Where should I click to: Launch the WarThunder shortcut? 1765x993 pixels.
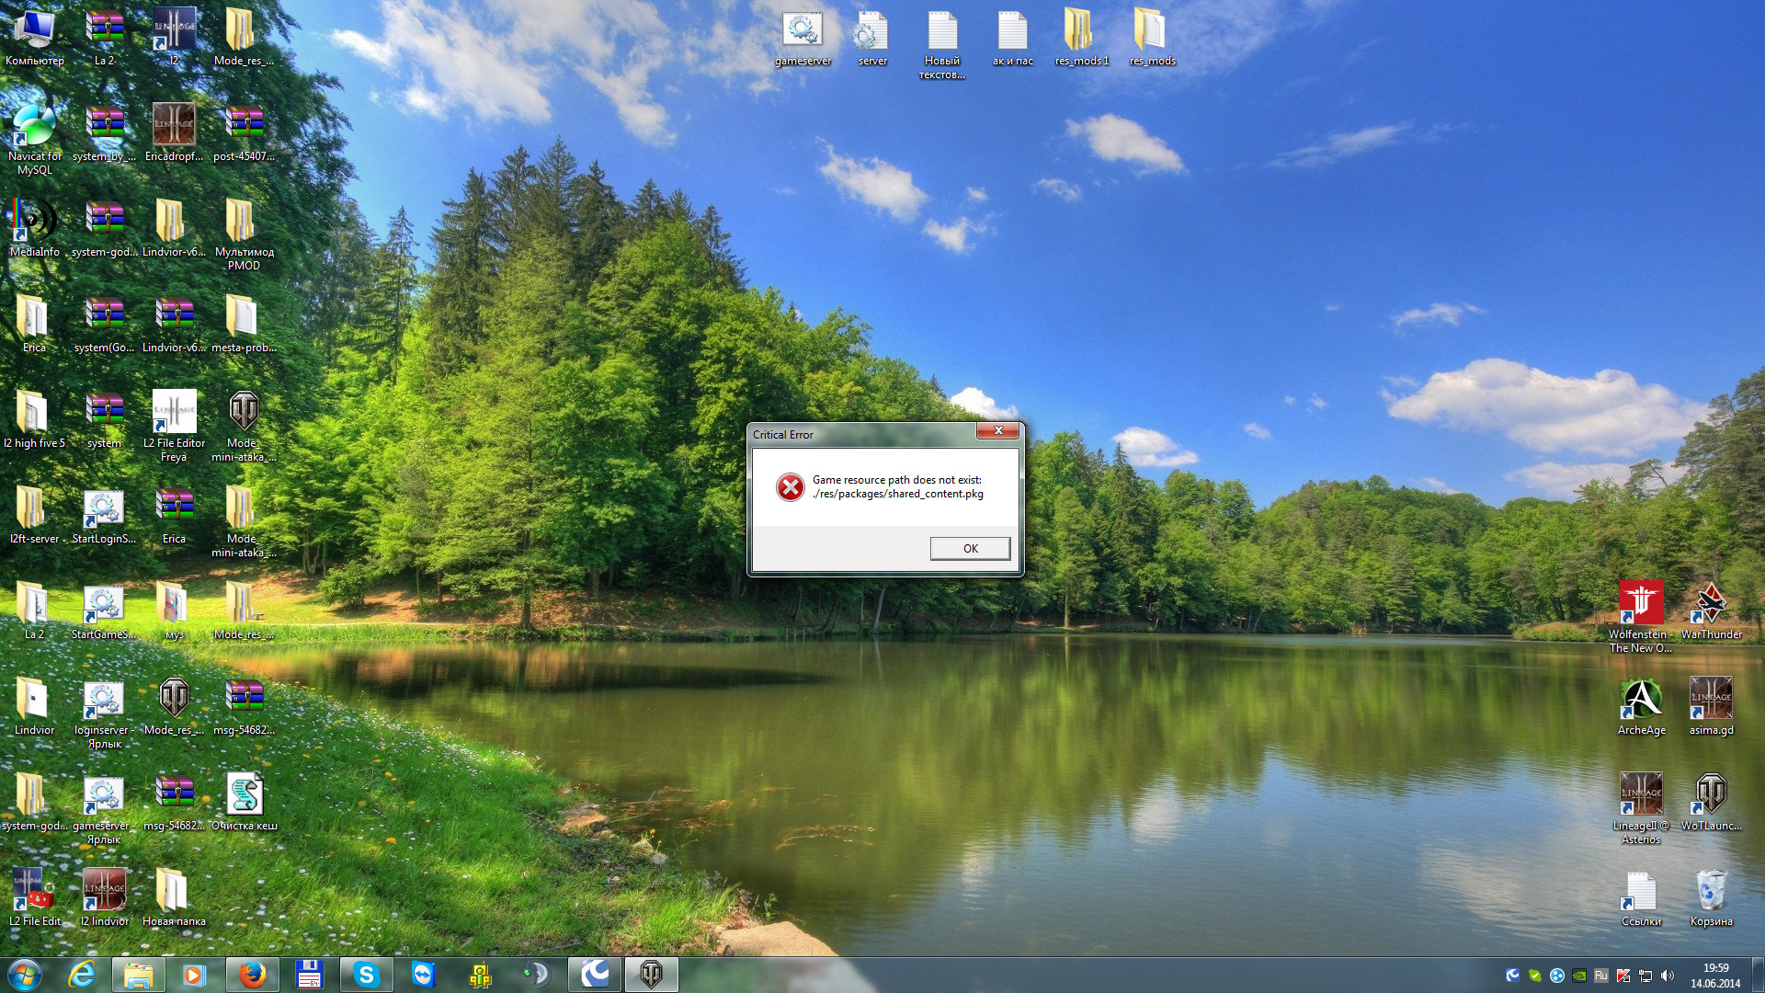(x=1711, y=611)
